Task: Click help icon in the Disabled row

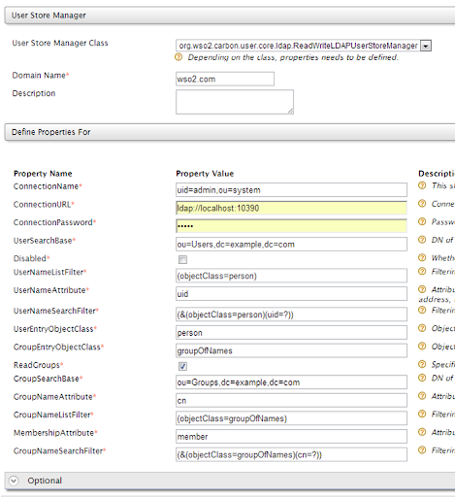Action: (x=422, y=258)
